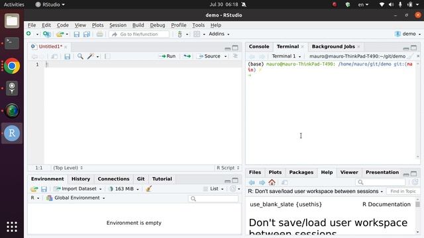Switch to the Background Jobs tab

click(333, 46)
